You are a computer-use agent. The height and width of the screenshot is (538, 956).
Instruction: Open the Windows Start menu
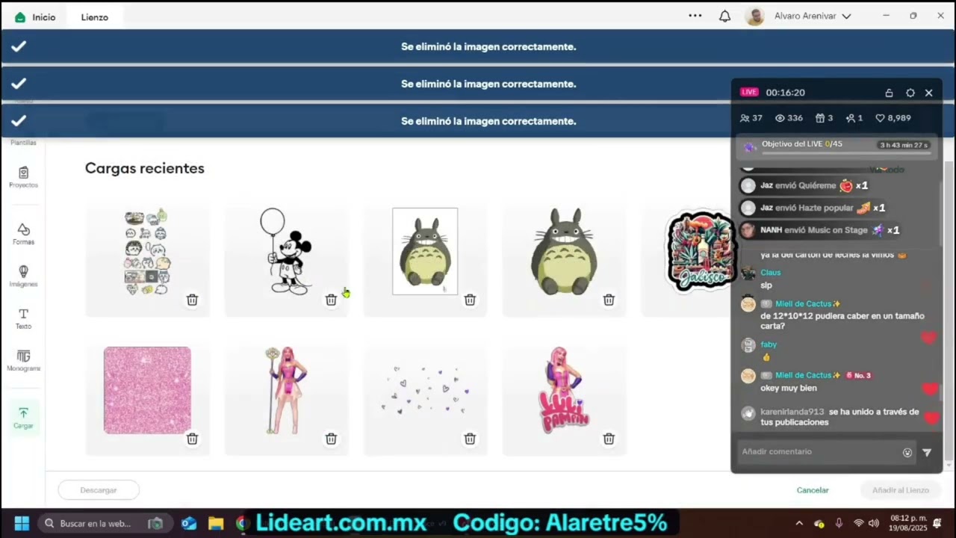tap(22, 523)
